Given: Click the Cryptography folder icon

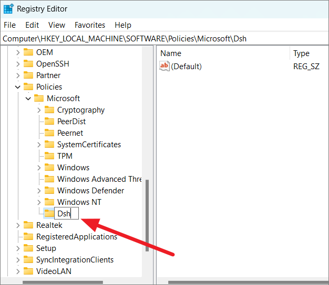Looking at the screenshot, I should 49,110.
